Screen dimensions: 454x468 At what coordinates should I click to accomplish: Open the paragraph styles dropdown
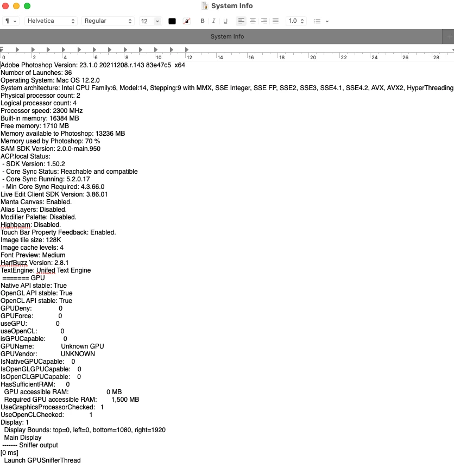point(11,21)
